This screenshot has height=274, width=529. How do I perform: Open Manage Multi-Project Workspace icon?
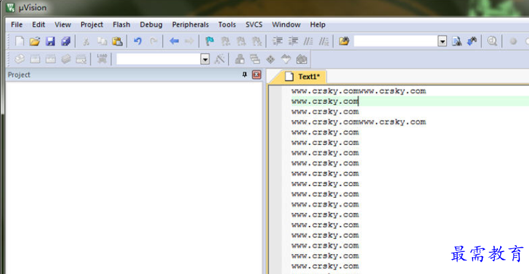click(x=255, y=59)
